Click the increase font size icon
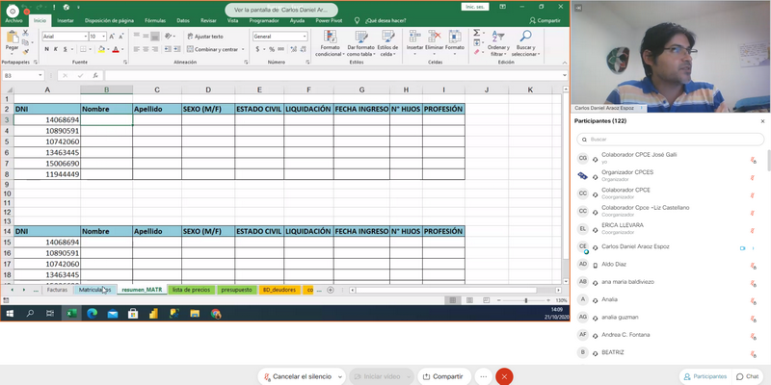The height and width of the screenshot is (385, 771). tap(112, 37)
